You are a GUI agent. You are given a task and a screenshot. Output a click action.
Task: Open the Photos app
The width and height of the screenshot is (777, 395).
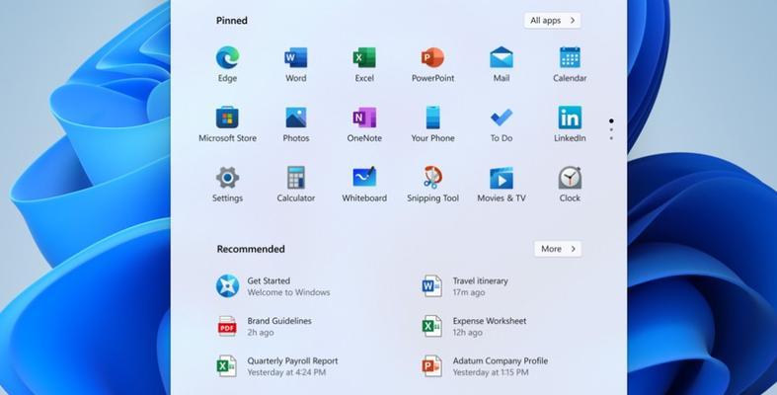coord(296,124)
